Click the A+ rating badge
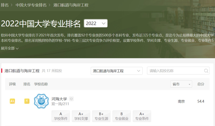215x126 pixels. coord(12,101)
